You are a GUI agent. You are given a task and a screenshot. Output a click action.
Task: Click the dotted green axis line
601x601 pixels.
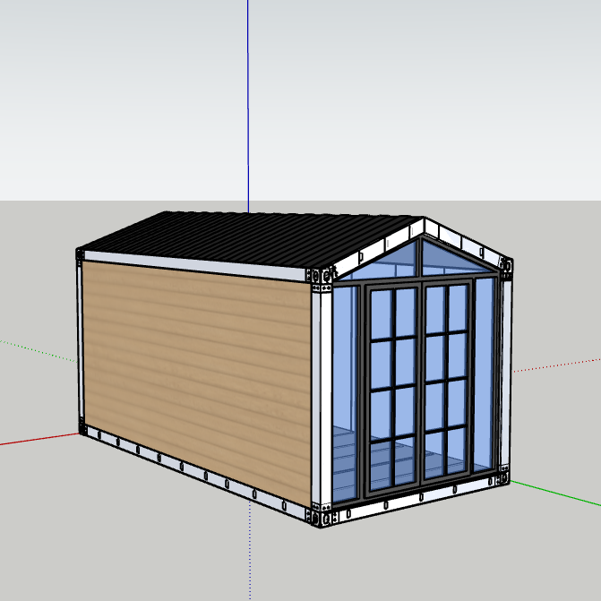click(36, 349)
